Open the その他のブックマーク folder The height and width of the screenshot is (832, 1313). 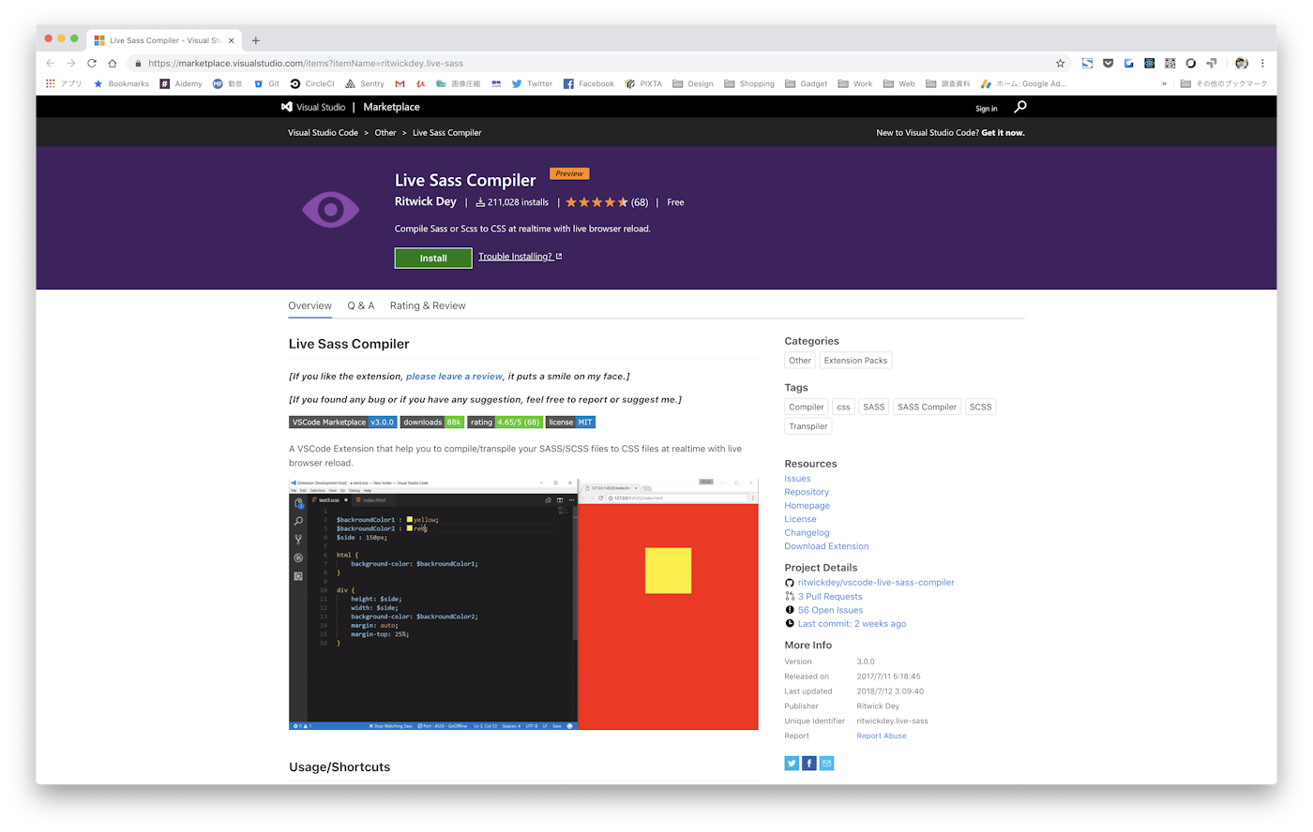click(x=1224, y=83)
